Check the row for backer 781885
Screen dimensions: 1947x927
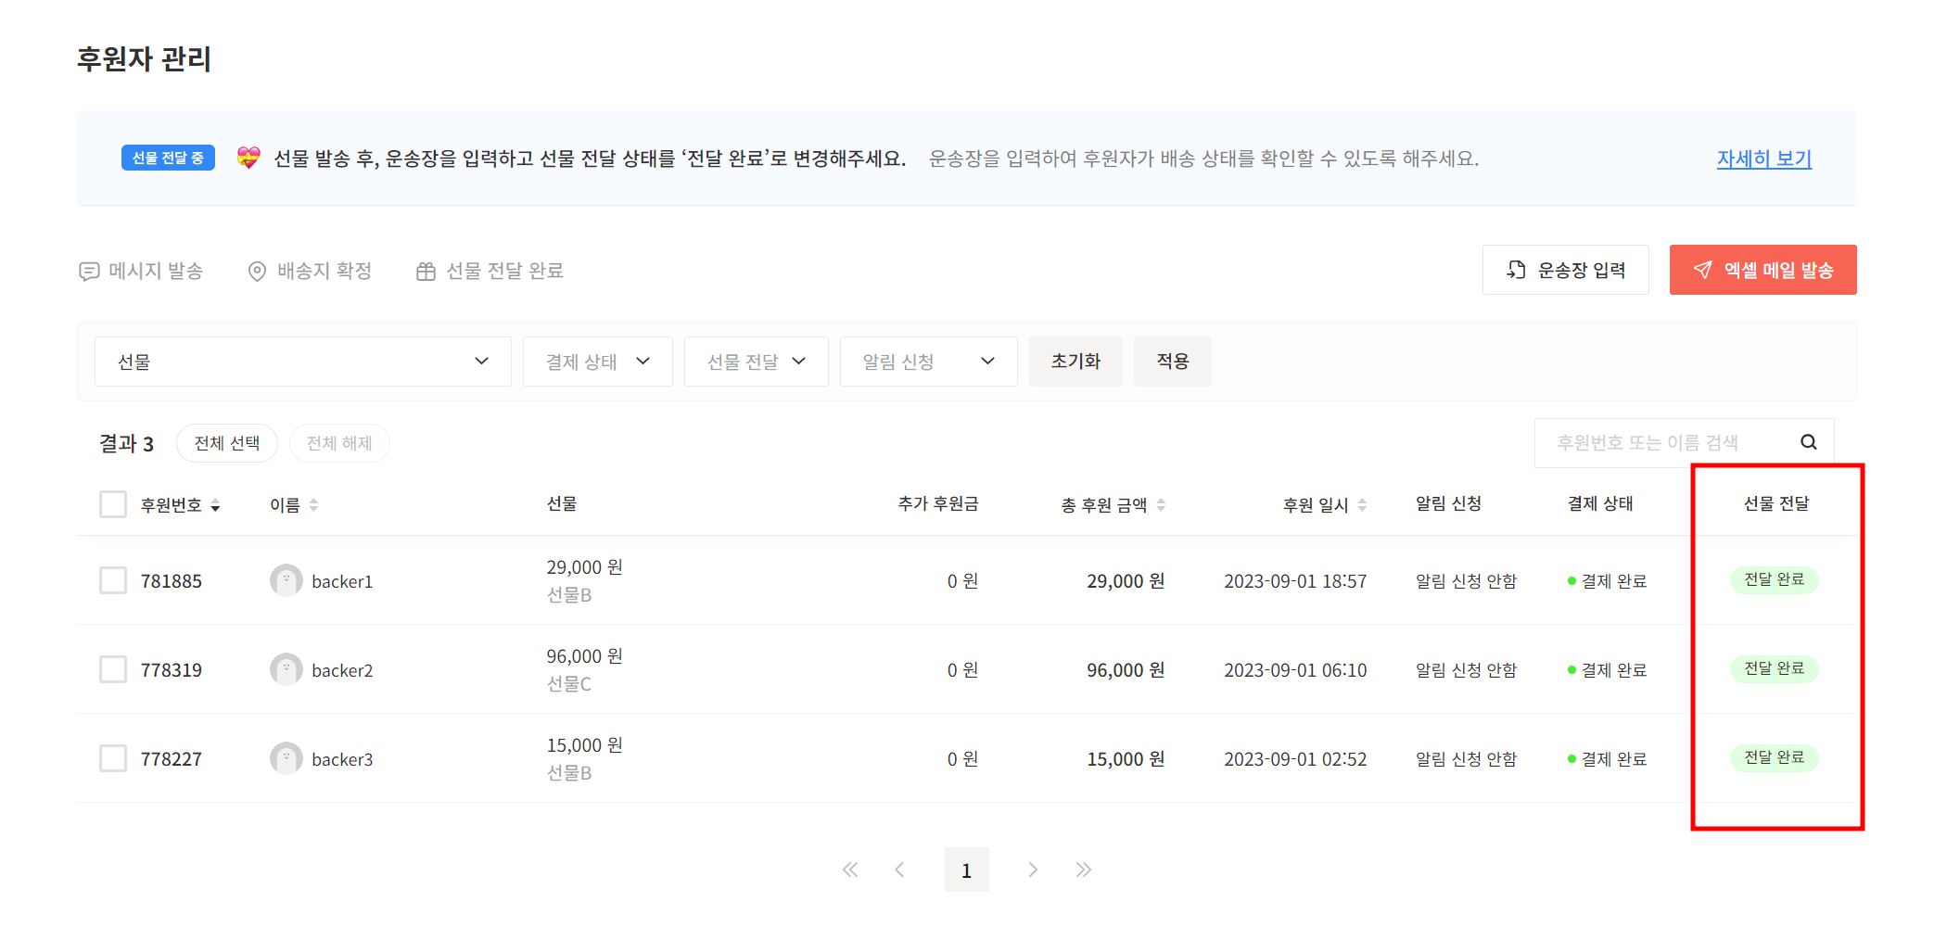coord(113,580)
